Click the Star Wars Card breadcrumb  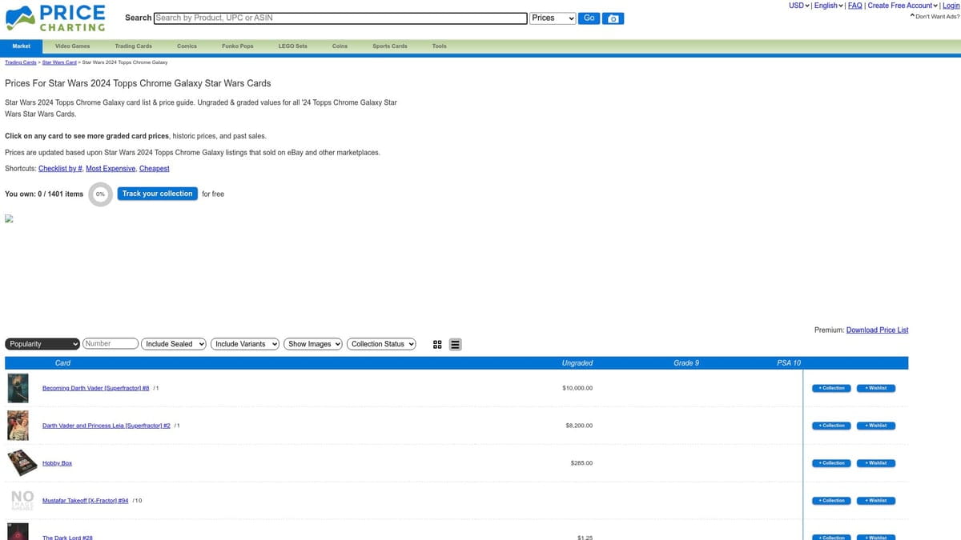(x=59, y=62)
